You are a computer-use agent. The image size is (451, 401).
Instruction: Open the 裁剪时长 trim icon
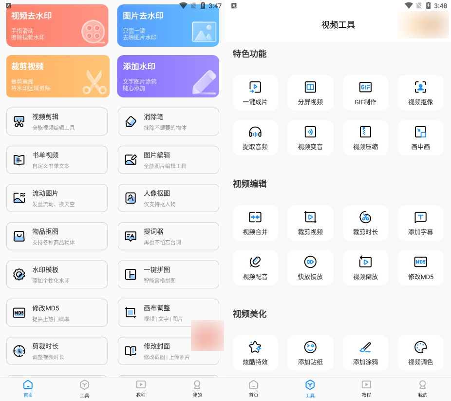pos(365,217)
